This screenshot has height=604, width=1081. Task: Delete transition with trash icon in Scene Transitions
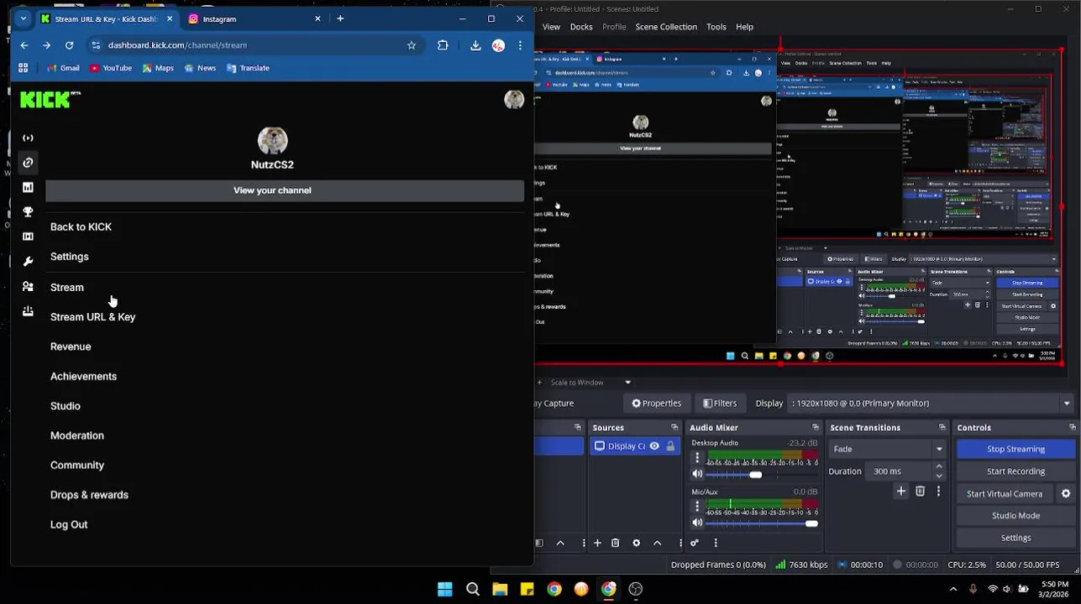pos(920,492)
